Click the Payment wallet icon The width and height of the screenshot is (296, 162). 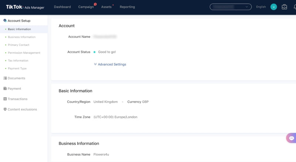point(5,88)
